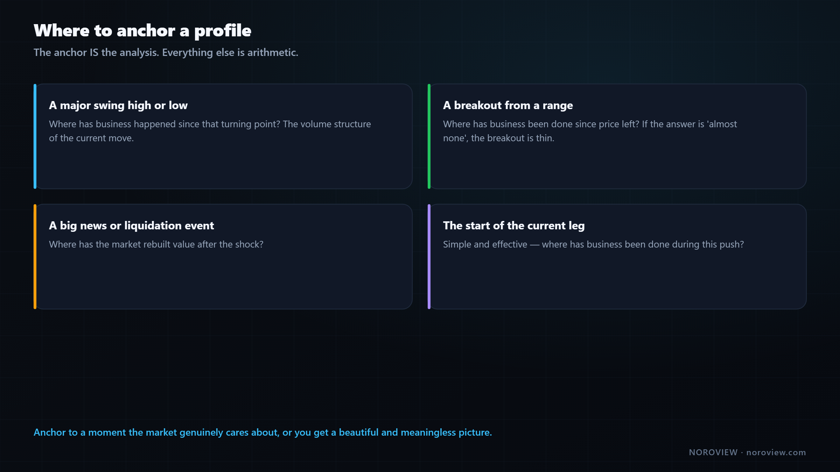840x472 pixels.
Task: Click the empty area inside the current leg card
Action: [618, 280]
